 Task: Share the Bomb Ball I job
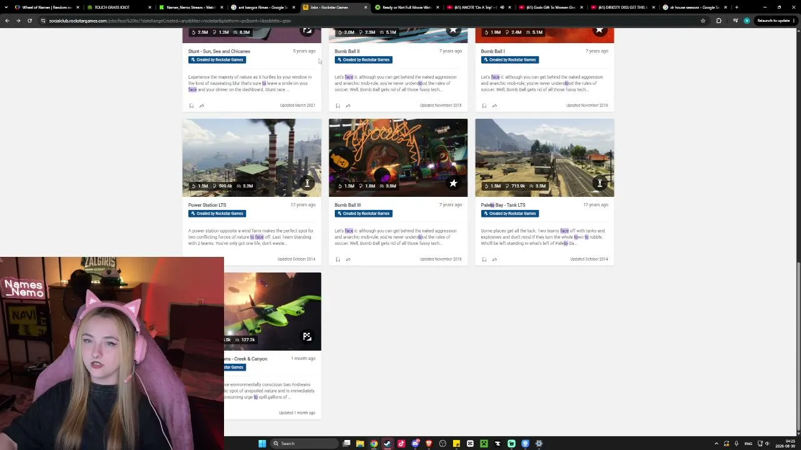tap(494, 106)
